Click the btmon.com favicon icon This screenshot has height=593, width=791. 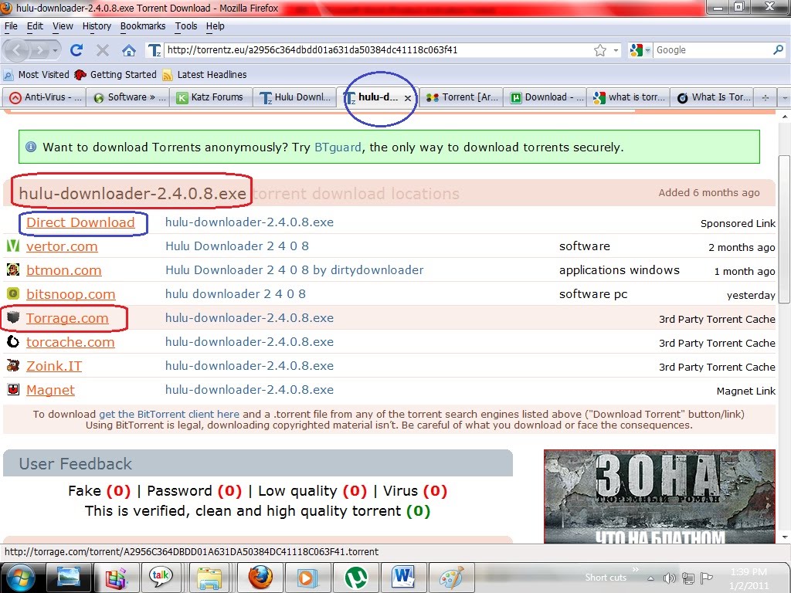[x=12, y=269]
